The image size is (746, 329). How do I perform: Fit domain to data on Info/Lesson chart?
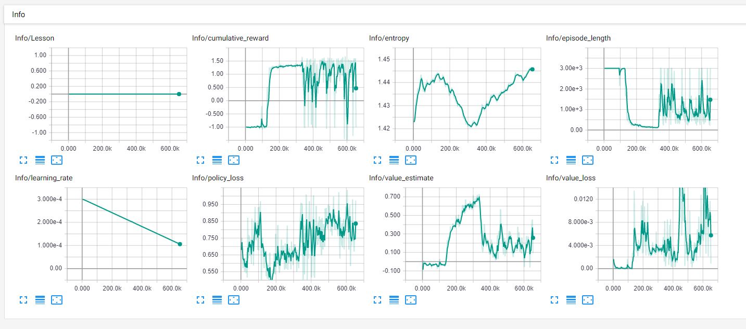57,160
